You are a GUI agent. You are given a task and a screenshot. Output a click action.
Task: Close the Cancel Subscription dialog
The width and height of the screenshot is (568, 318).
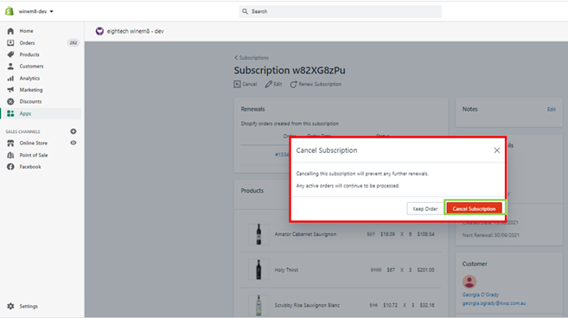(496, 150)
